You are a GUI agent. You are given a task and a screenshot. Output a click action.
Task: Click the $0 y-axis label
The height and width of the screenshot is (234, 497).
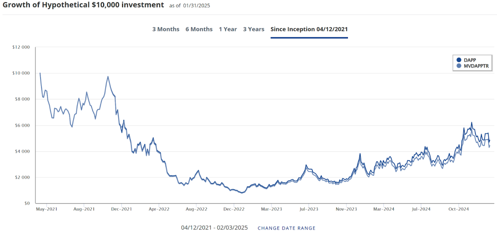click(27, 203)
